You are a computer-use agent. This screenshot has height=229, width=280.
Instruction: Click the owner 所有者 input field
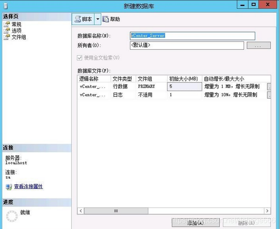point(187,46)
